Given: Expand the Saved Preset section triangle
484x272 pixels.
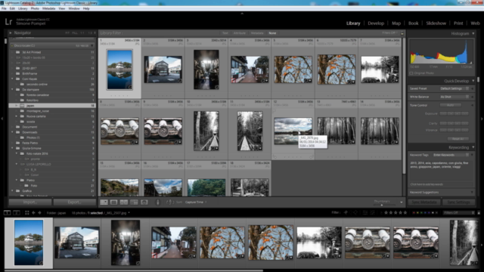Looking at the screenshot, I should click(472, 88).
